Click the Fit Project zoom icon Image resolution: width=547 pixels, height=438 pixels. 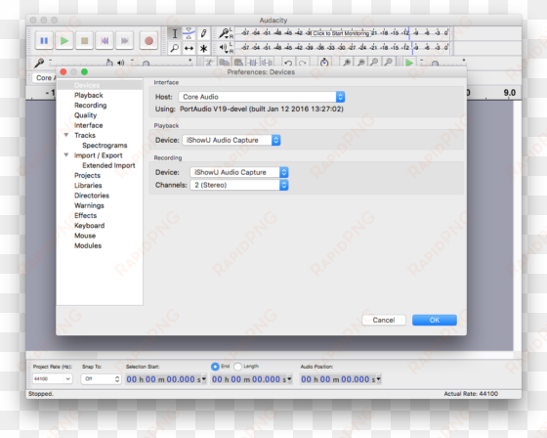(x=388, y=63)
